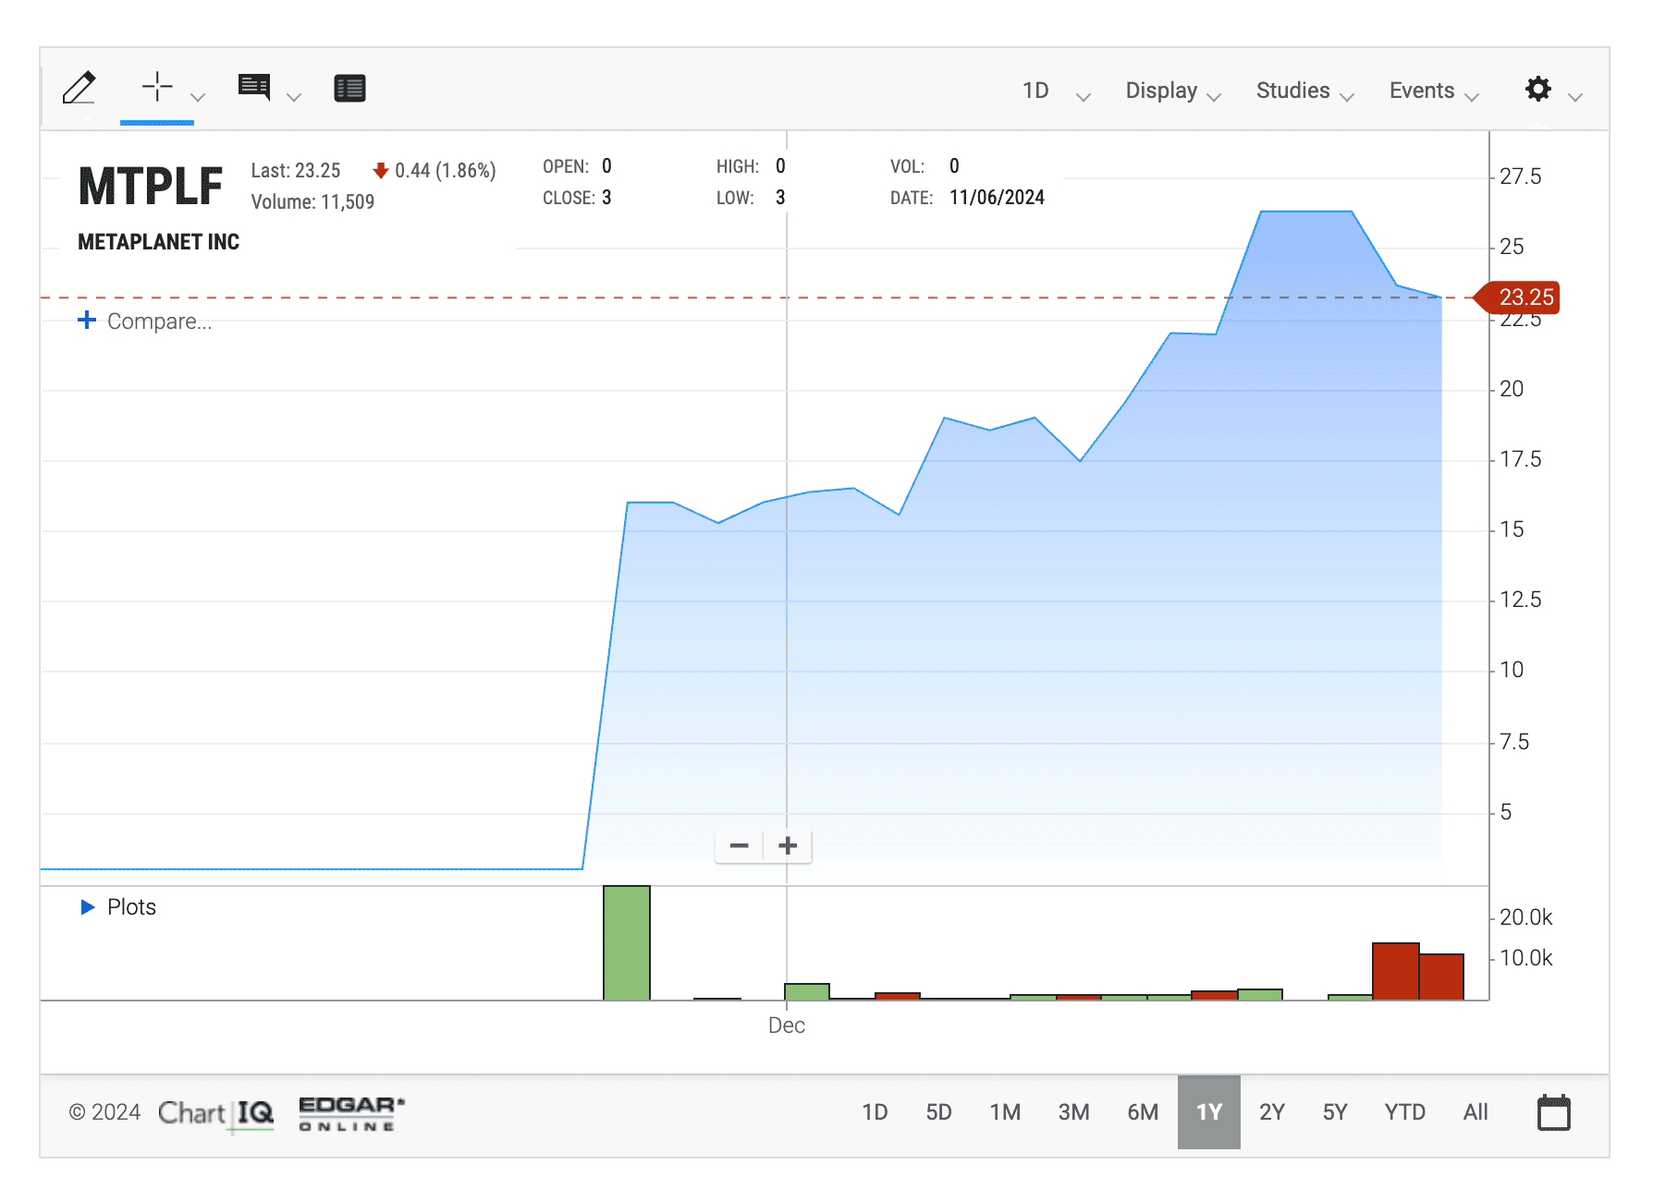Viewport: 1653px width, 1201px height.
Task: Click the date value 11/06/2024
Action: 997,198
